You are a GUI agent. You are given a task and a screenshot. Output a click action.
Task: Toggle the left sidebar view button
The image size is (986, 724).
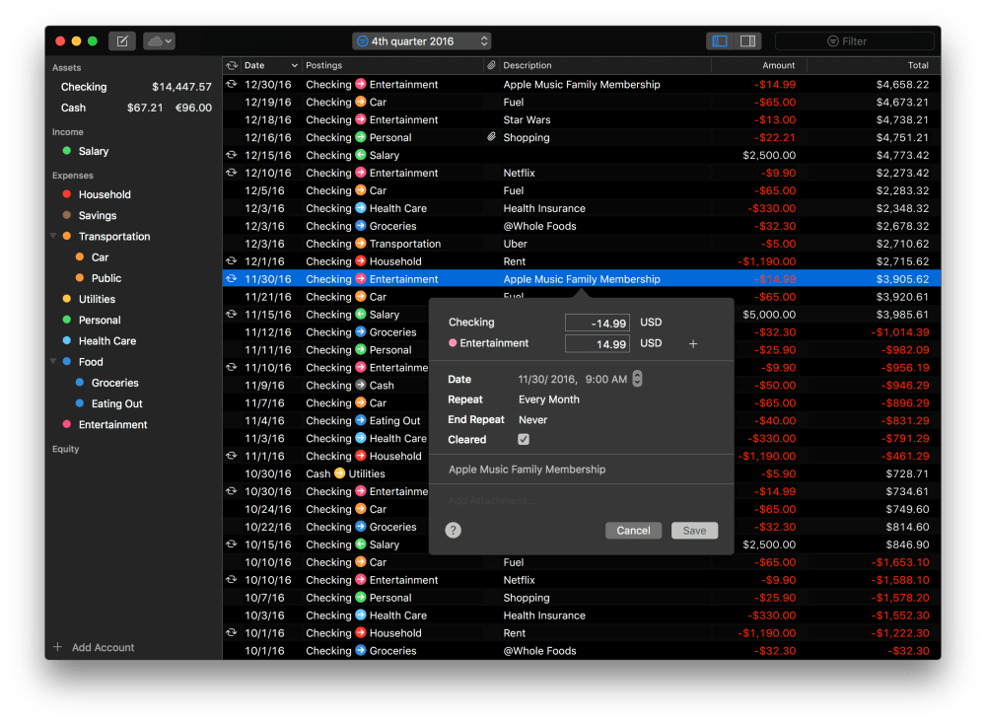pyautogui.click(x=720, y=41)
